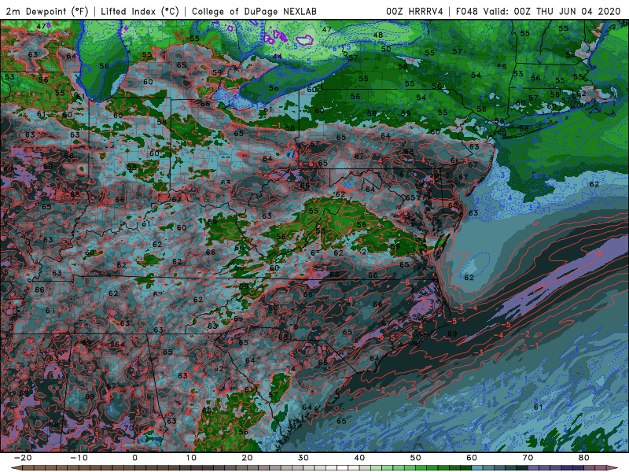Click the -20 label on the color scale
629x472 pixels.
pos(23,458)
